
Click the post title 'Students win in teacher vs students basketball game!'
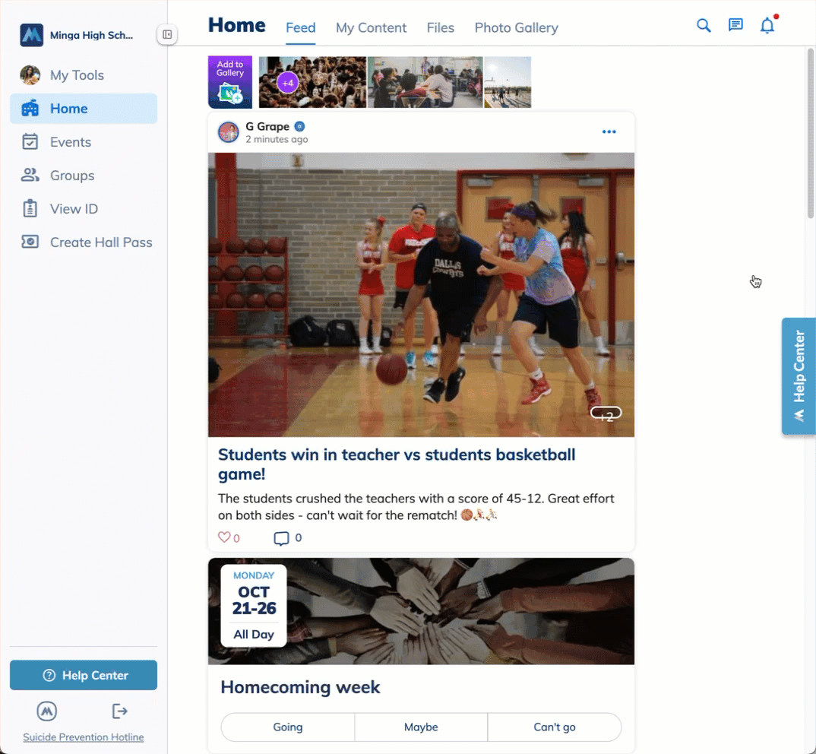[397, 464]
